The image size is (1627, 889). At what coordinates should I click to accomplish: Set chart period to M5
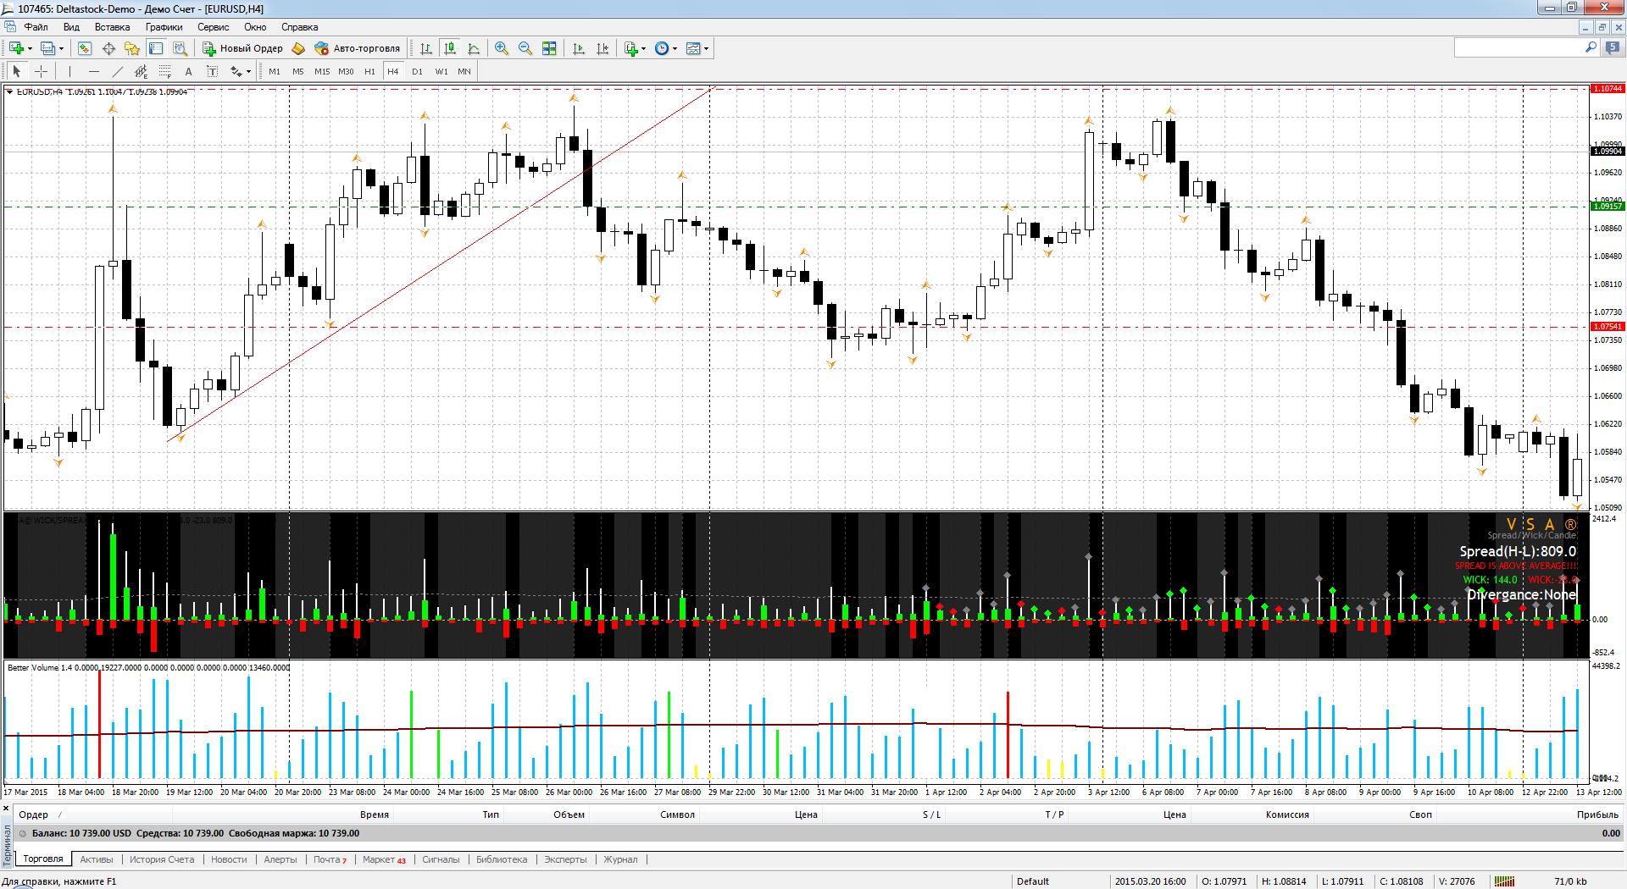(298, 71)
